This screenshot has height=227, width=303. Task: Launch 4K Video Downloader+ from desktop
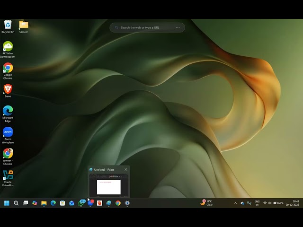click(x=8, y=46)
